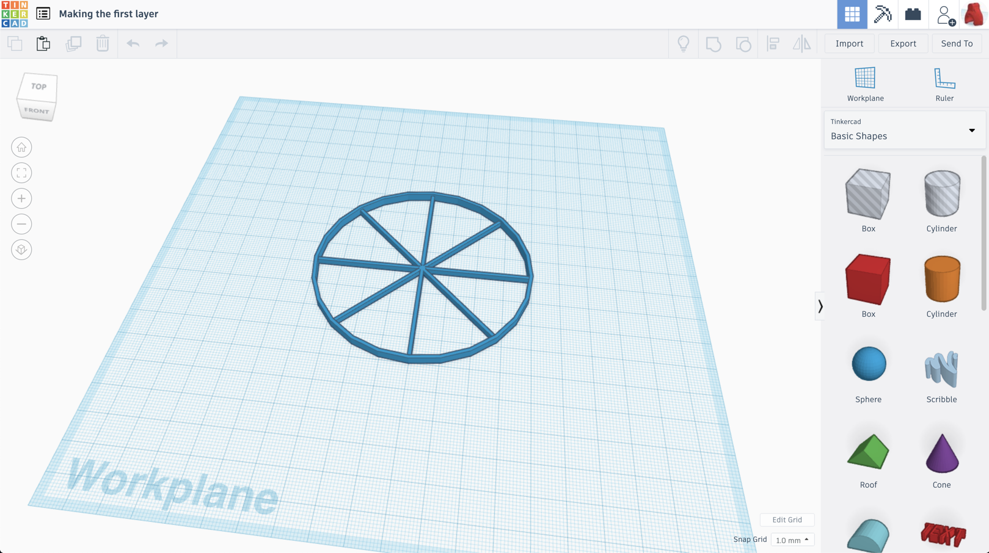Click the shapes panel scrollbar
The height and width of the screenshot is (553, 989).
click(984, 232)
